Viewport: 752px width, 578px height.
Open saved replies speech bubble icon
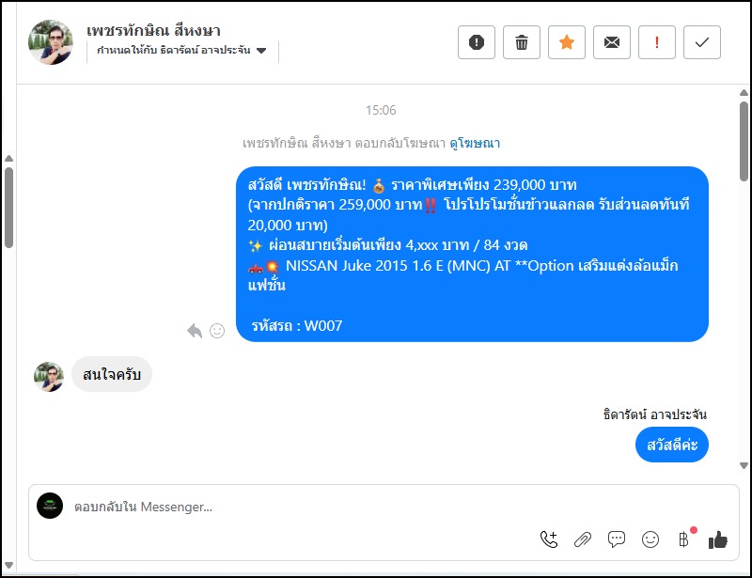pyautogui.click(x=617, y=539)
